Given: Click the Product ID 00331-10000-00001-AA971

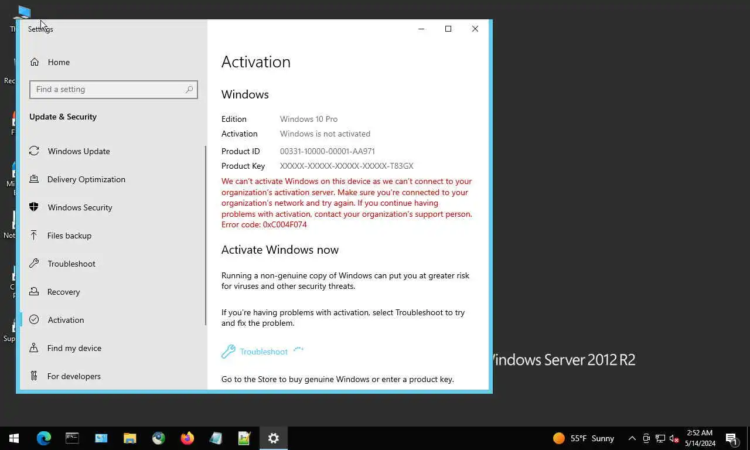Looking at the screenshot, I should click(328, 151).
